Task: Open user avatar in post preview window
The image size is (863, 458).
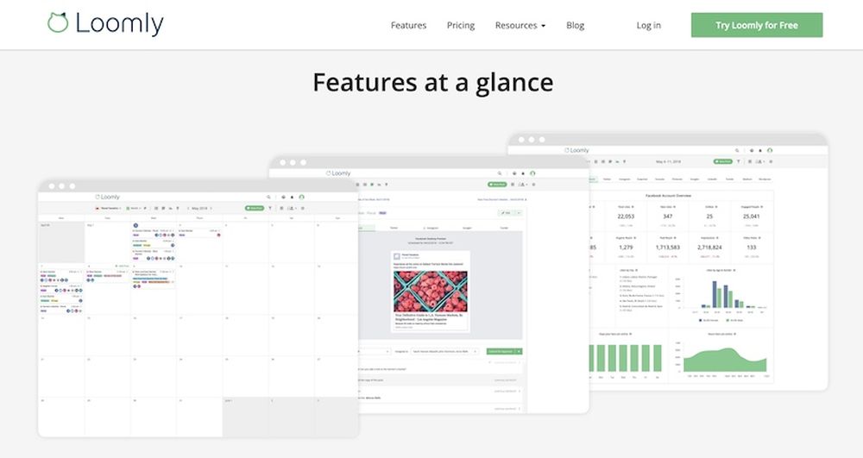Action: pyautogui.click(x=532, y=173)
